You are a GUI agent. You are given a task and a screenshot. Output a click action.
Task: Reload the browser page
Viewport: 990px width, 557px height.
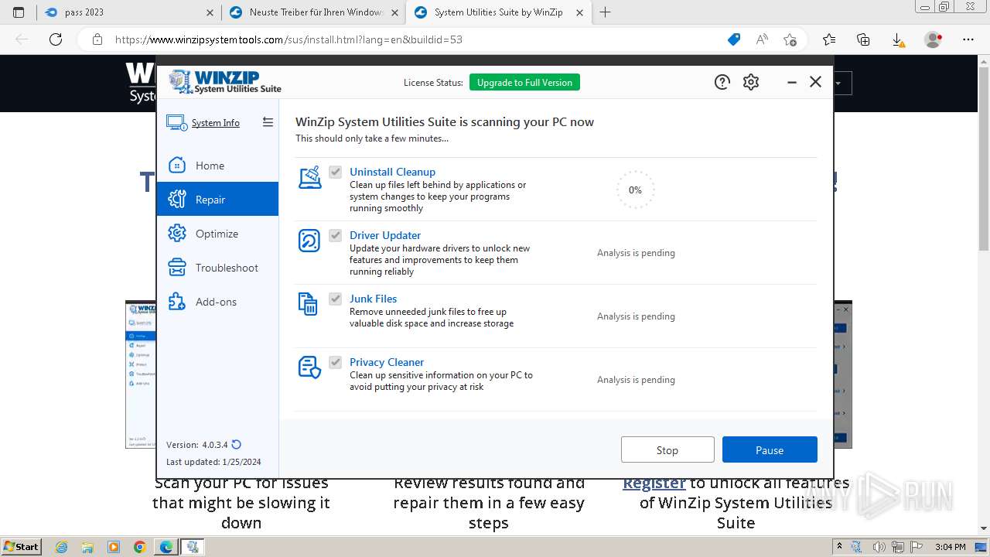(x=56, y=39)
